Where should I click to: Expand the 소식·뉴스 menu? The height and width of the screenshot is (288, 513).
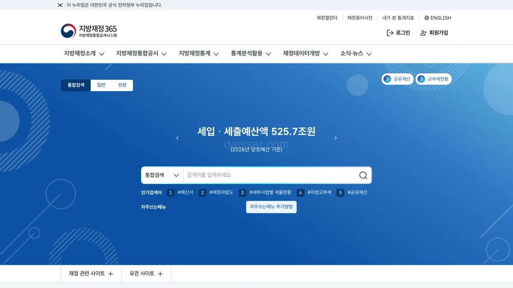tap(356, 54)
